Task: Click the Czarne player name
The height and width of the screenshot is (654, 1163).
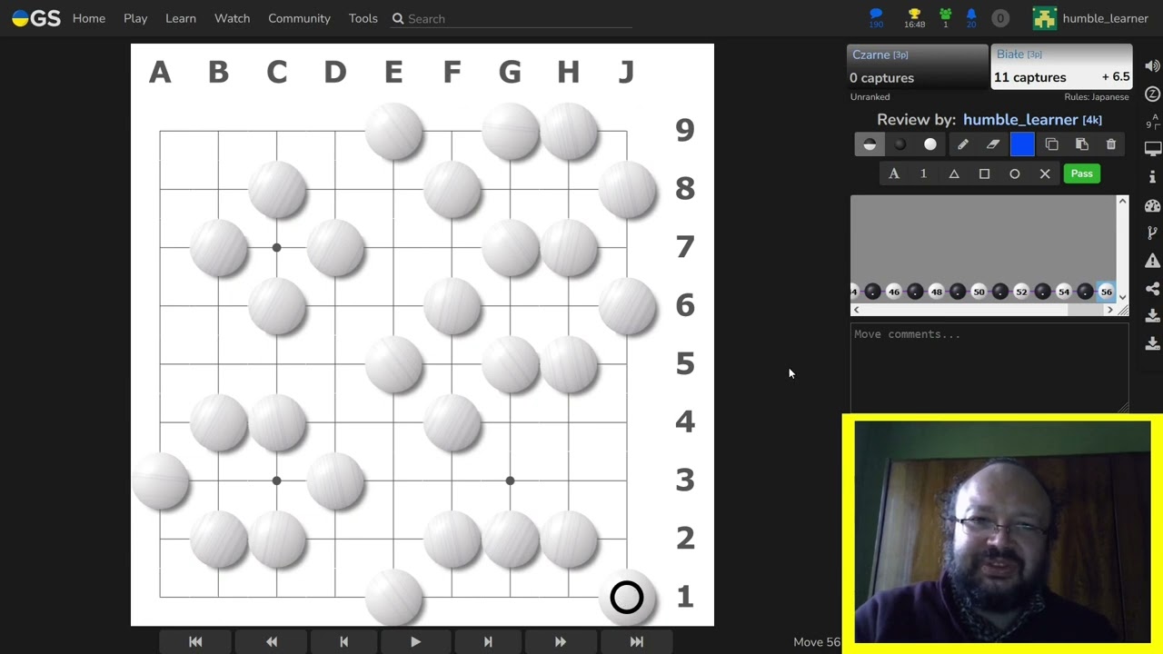Action: (870, 54)
